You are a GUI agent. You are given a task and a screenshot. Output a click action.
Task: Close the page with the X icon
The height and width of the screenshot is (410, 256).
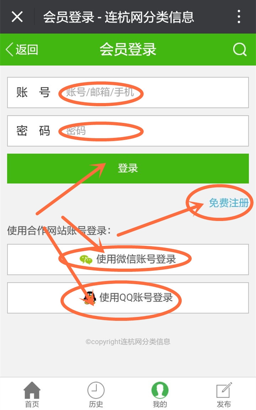click(17, 17)
